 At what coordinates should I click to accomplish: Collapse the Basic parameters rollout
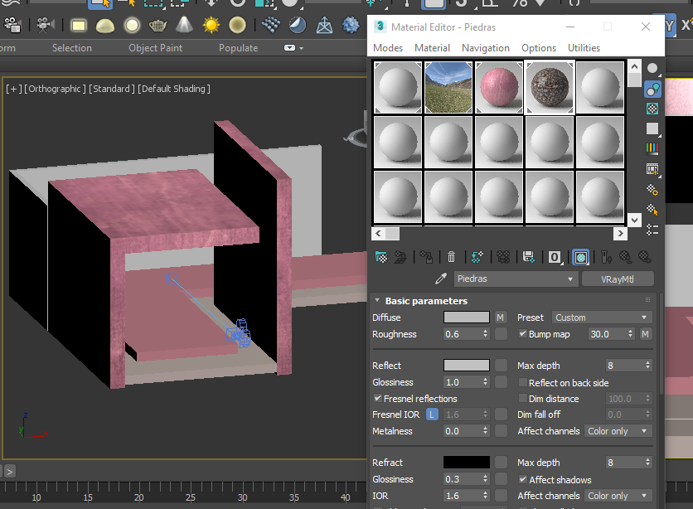click(x=378, y=300)
